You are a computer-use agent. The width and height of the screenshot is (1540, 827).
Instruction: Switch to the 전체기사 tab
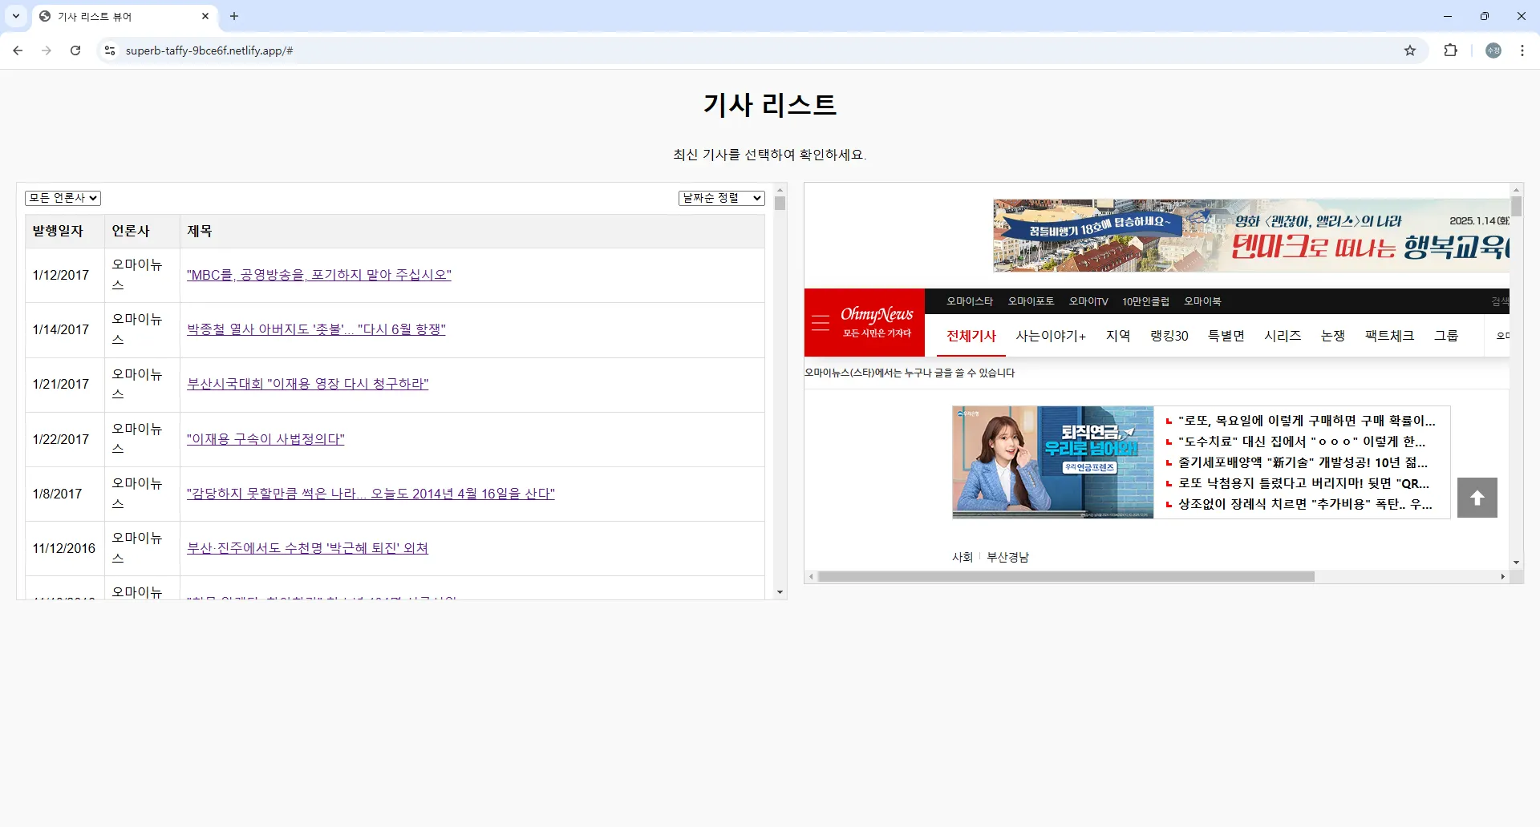coord(971,336)
